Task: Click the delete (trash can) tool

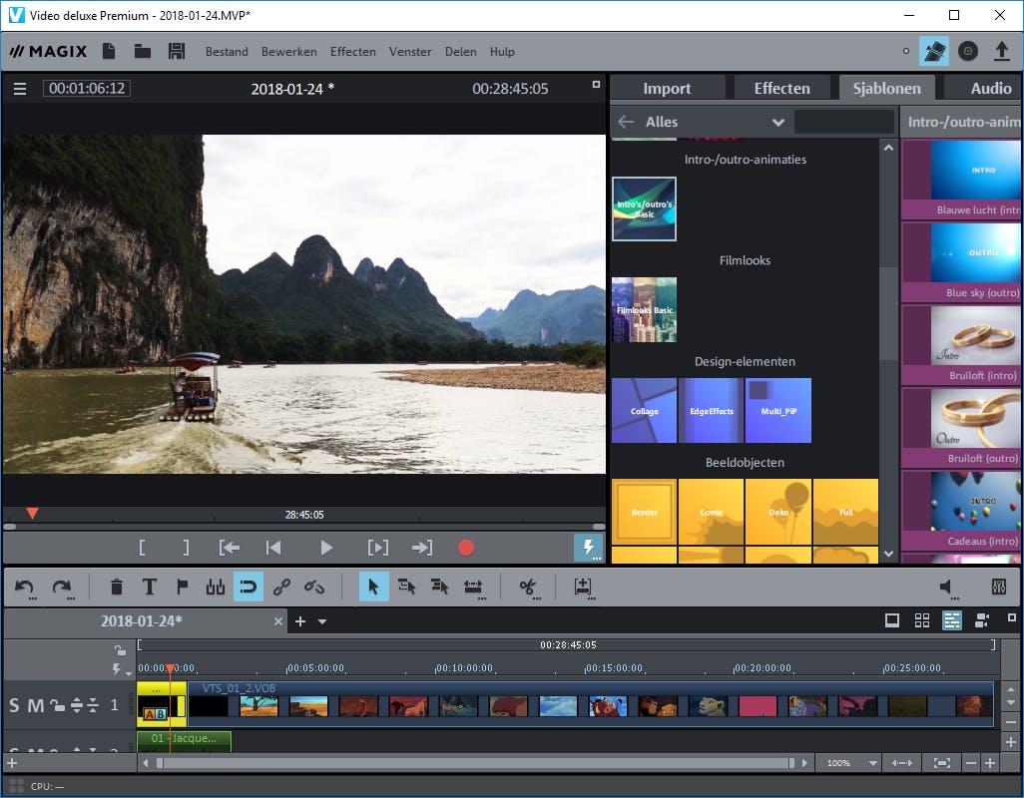Action: [117, 587]
